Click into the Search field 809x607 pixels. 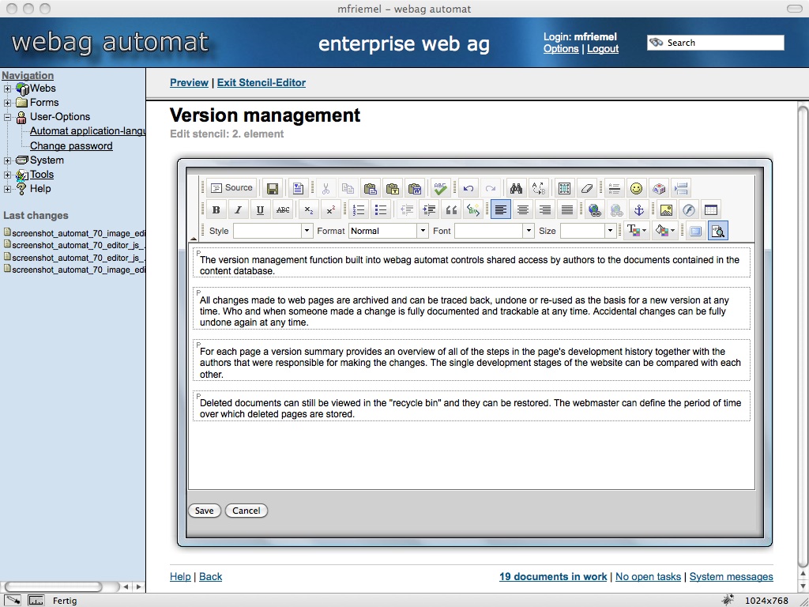click(x=716, y=43)
